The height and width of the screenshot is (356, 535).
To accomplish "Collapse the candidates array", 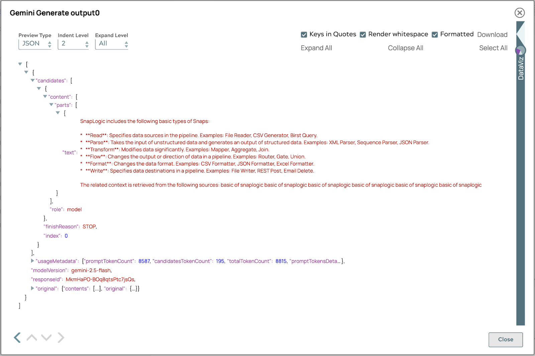I will pos(32,80).
